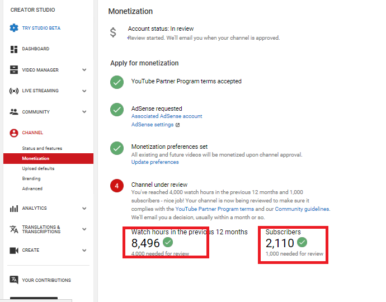The width and height of the screenshot is (386, 302).
Task: Open Status and features
Action: coord(42,148)
